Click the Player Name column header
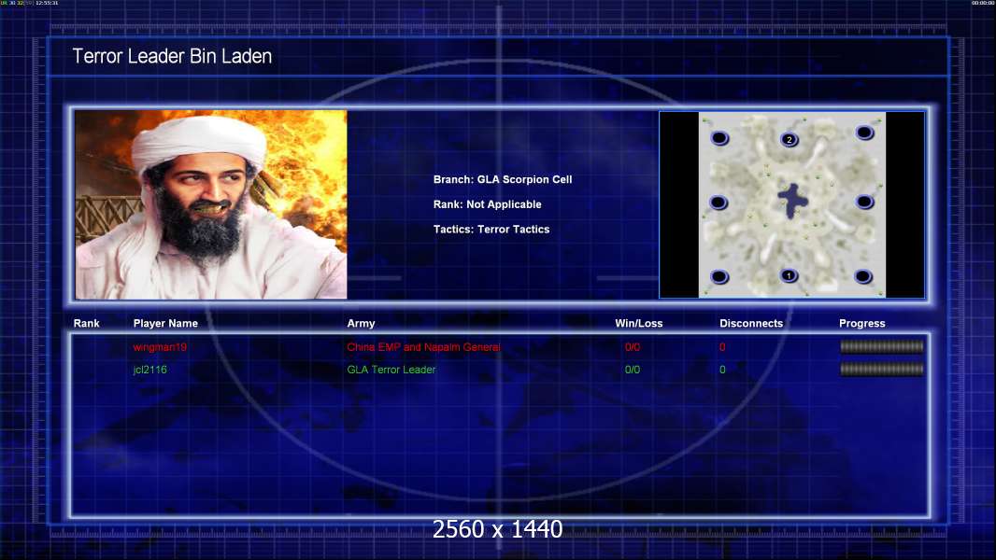 165,324
